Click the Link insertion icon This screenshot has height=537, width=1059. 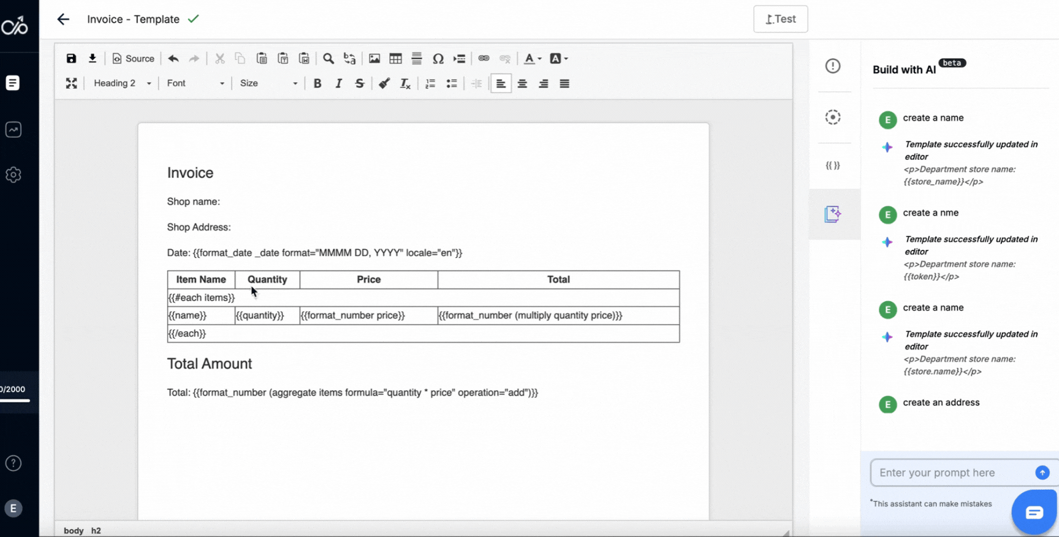coord(484,59)
